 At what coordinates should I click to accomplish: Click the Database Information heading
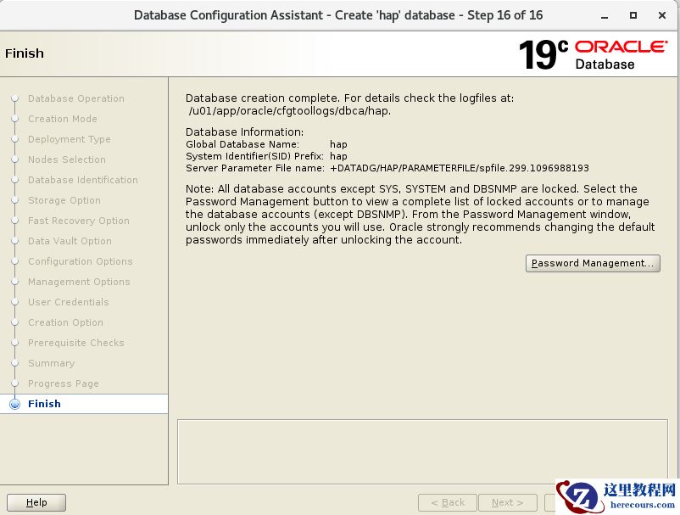coord(244,132)
